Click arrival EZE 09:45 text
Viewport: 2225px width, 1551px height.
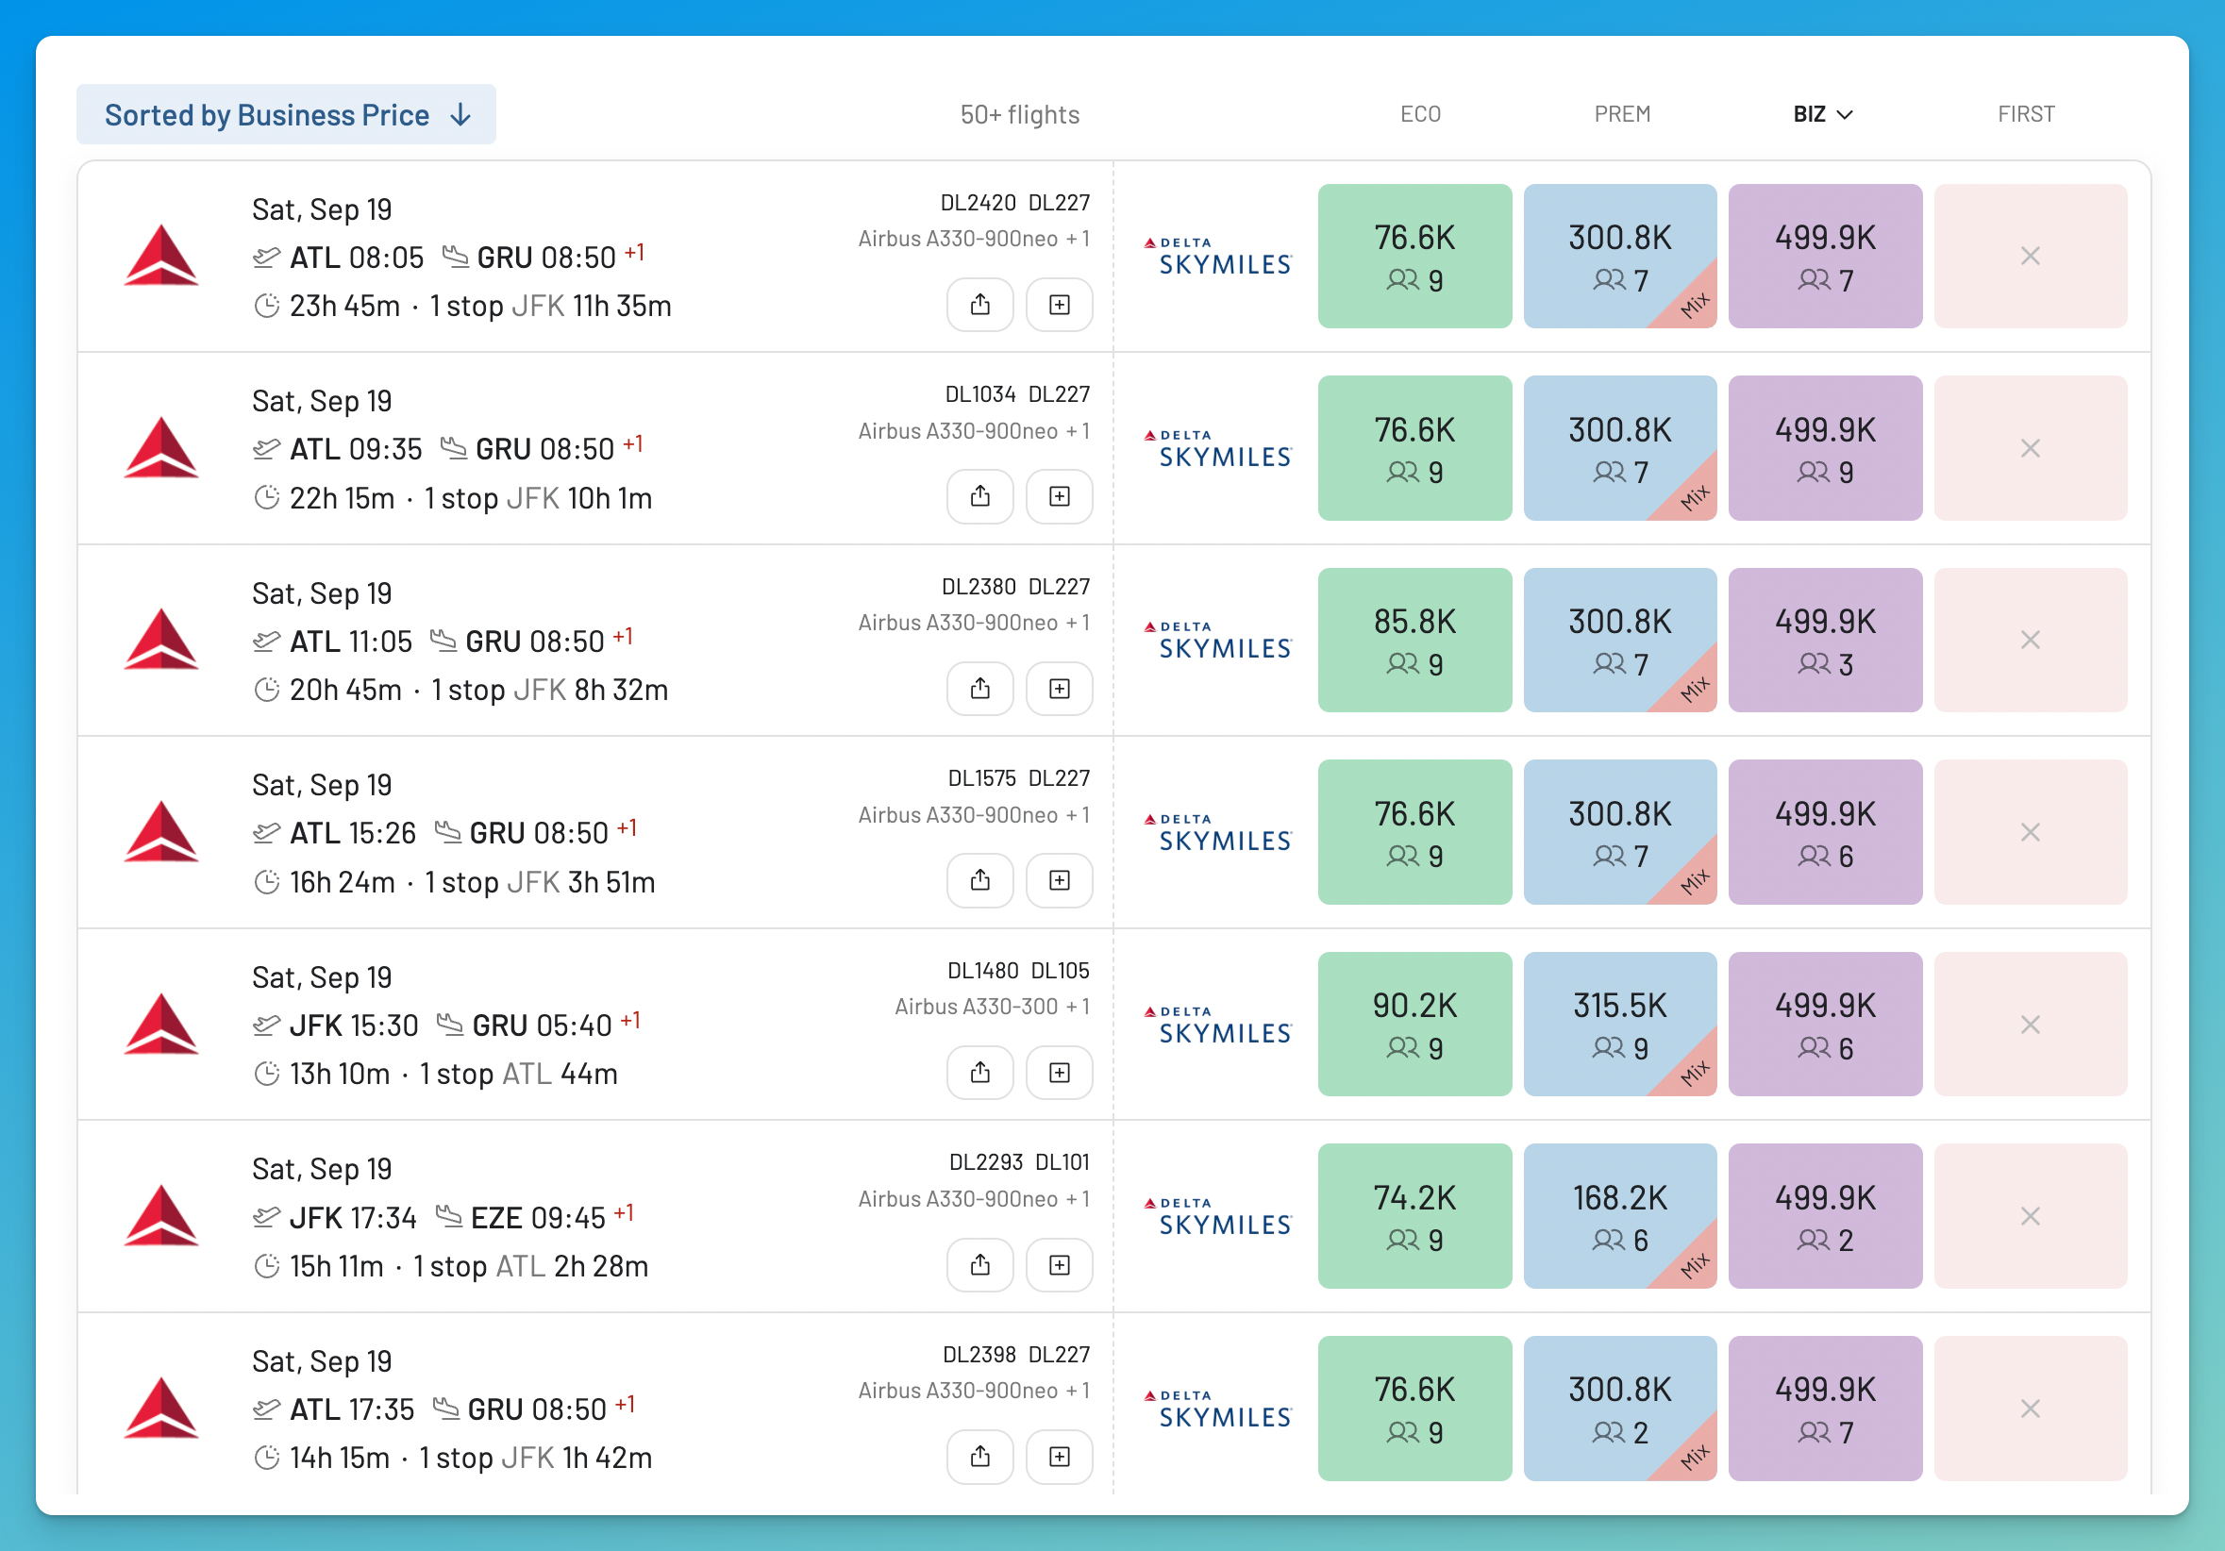pyautogui.click(x=538, y=1218)
